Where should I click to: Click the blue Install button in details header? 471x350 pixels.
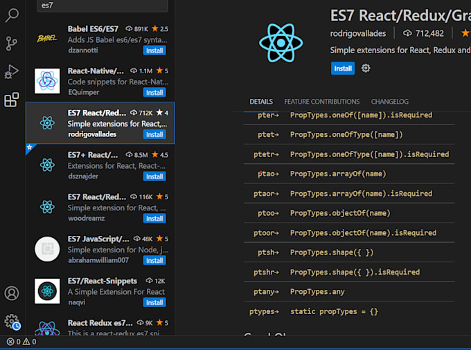[343, 68]
